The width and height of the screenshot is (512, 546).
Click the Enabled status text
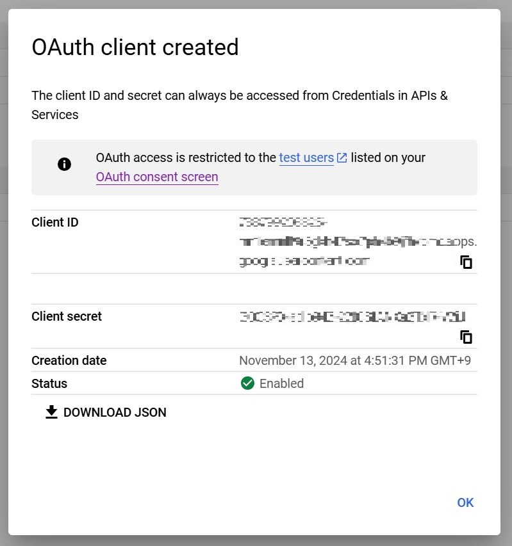click(281, 383)
